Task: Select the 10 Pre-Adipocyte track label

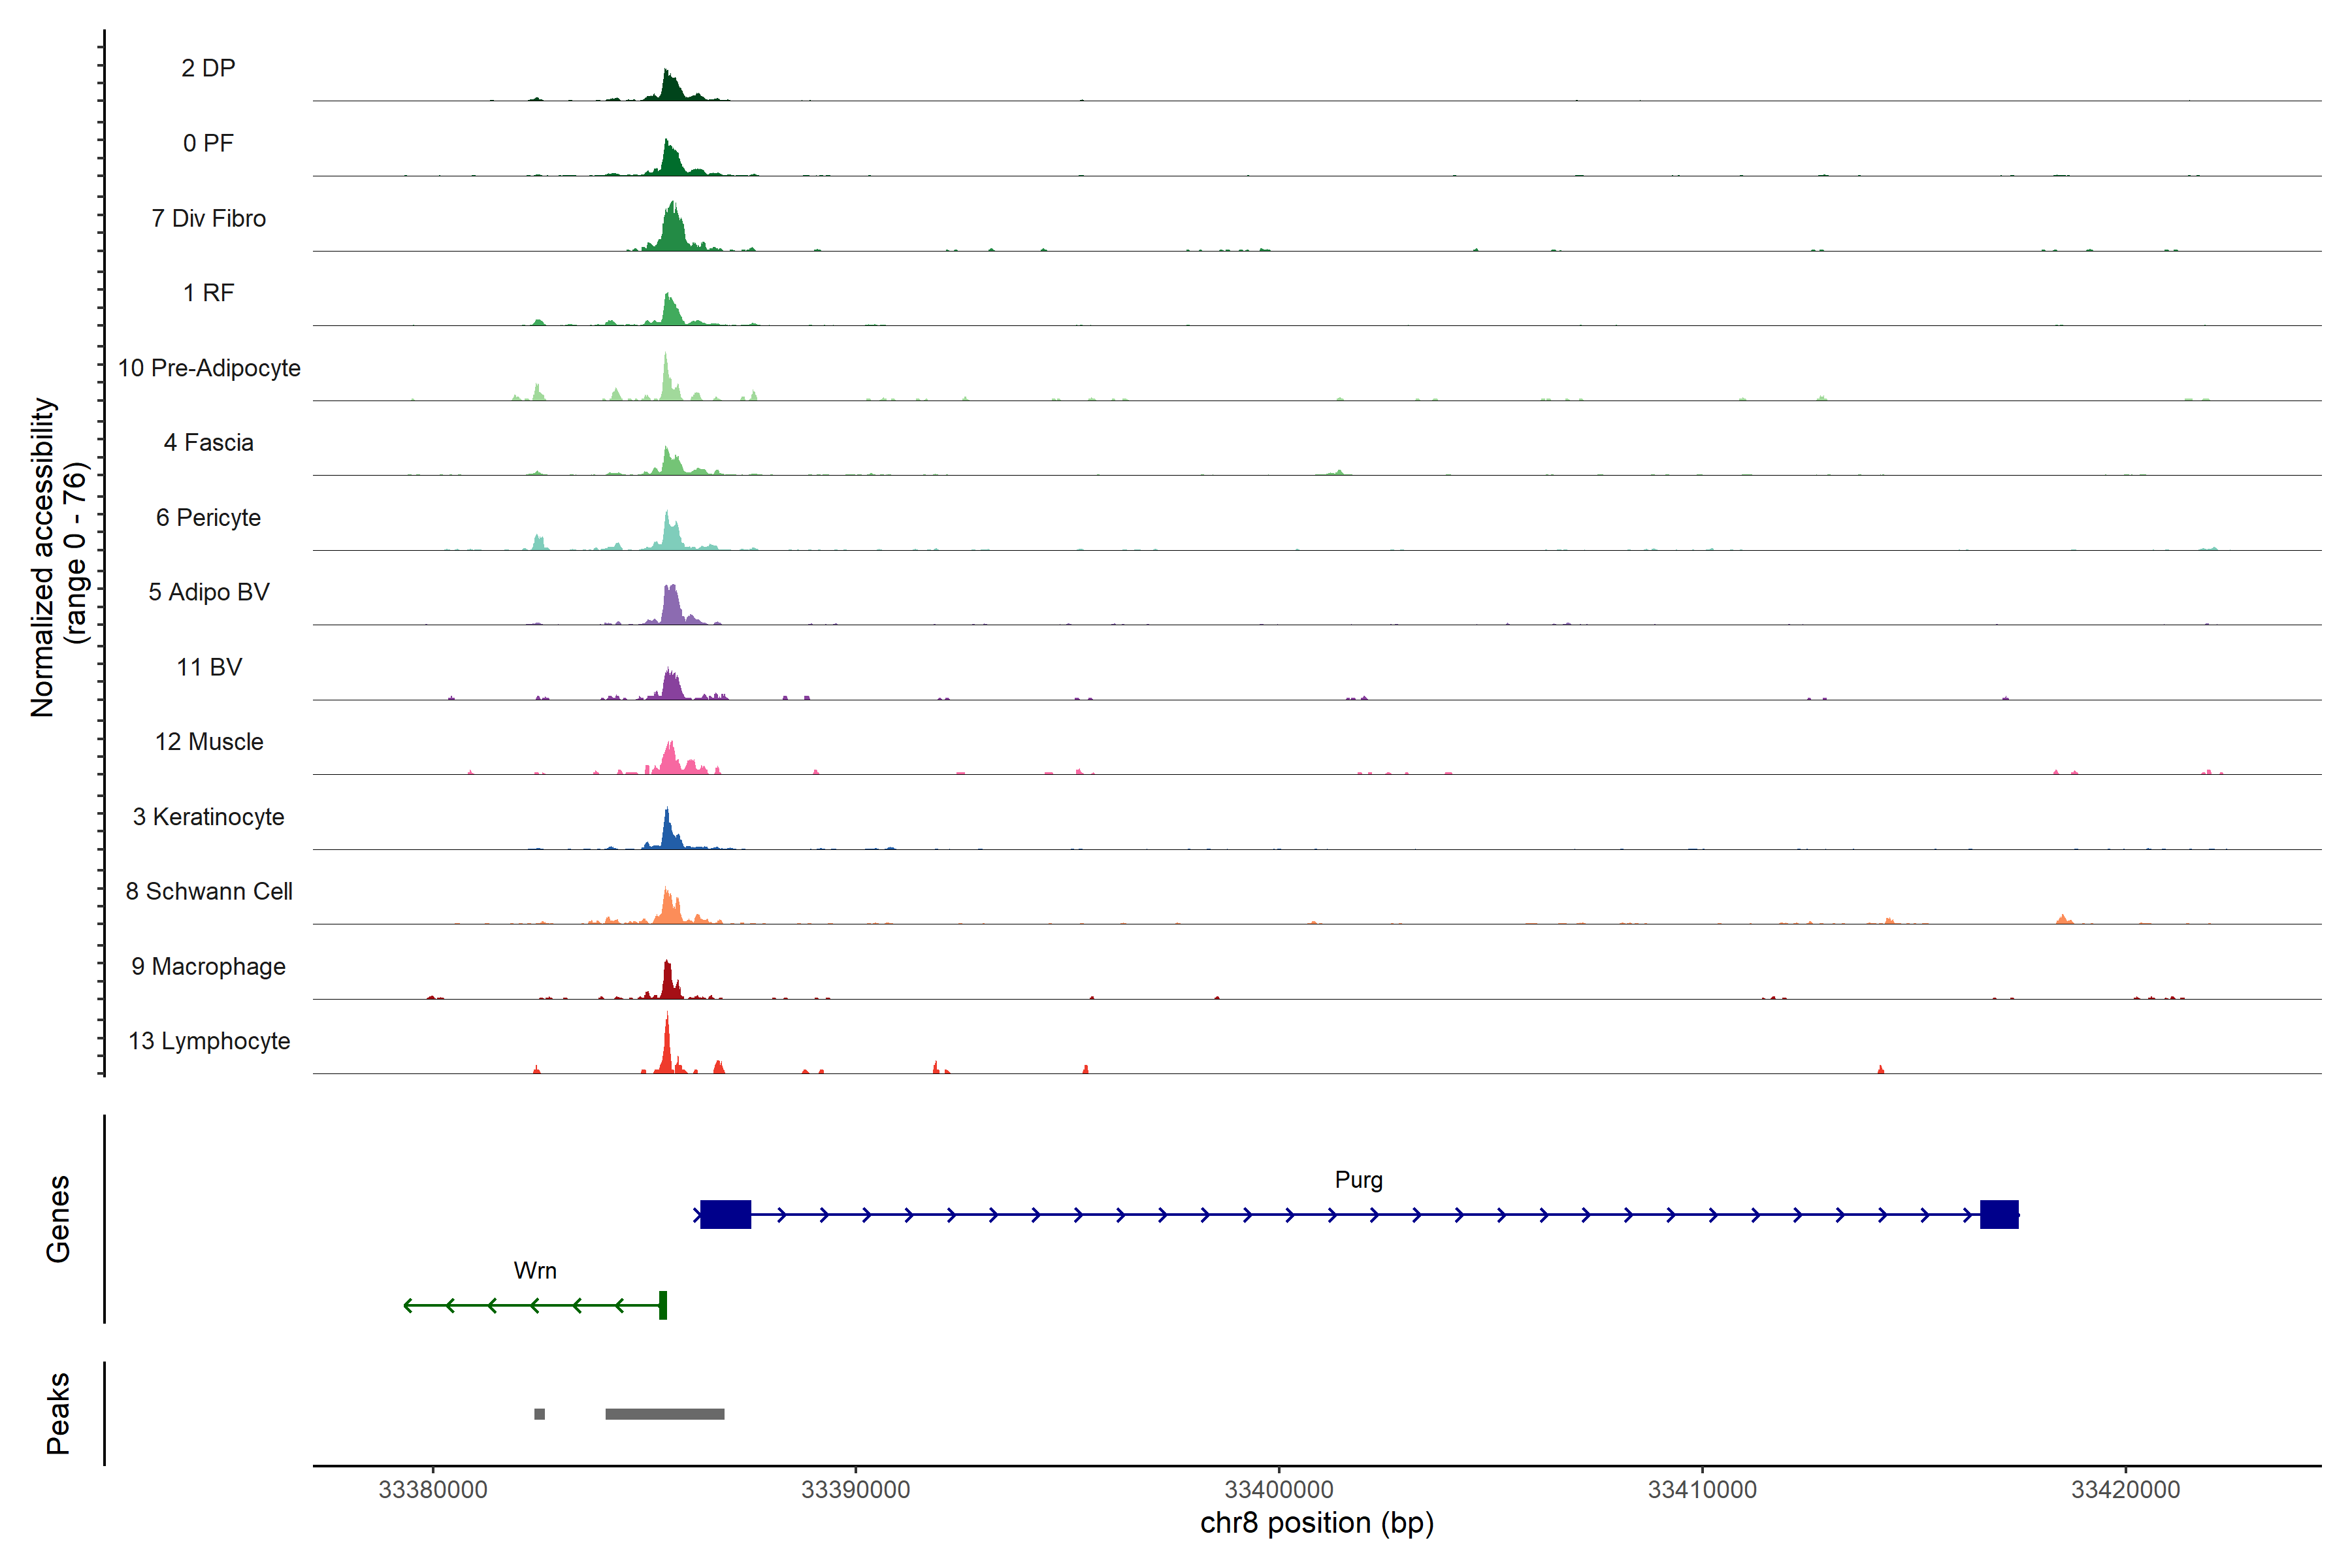Action: 209,368
